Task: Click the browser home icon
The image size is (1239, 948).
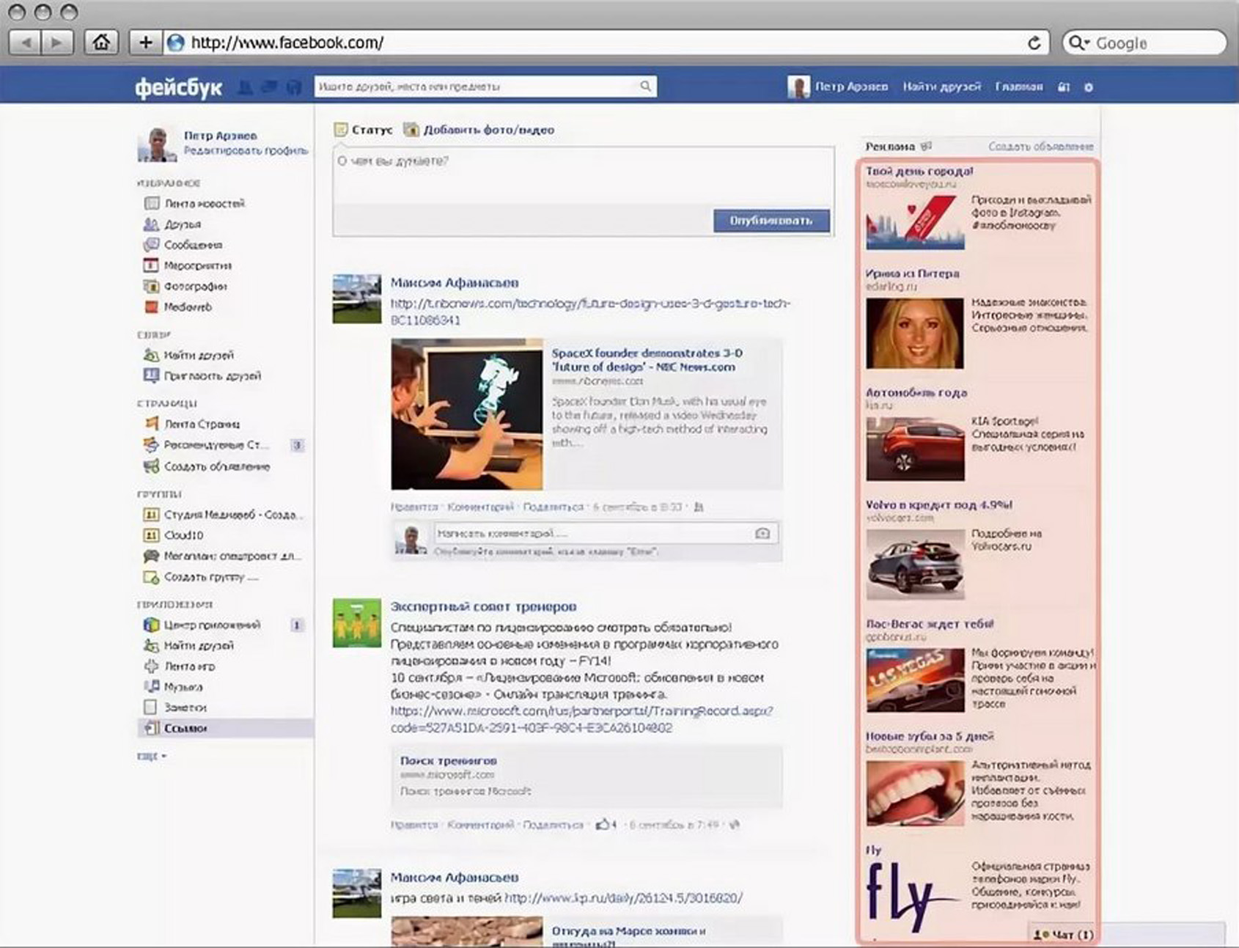Action: [x=101, y=43]
